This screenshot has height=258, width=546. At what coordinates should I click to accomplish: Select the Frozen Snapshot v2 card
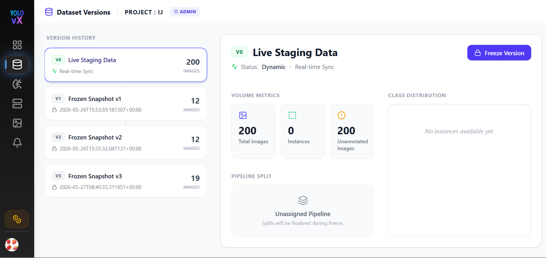tap(126, 142)
